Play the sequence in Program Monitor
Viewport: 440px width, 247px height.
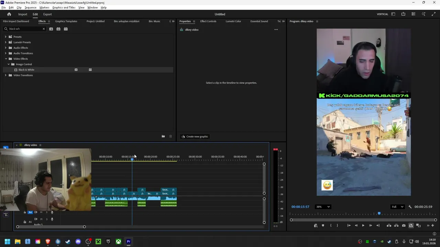363,225
